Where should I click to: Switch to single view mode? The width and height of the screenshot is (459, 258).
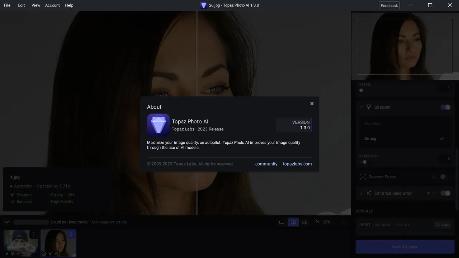[x=282, y=222]
